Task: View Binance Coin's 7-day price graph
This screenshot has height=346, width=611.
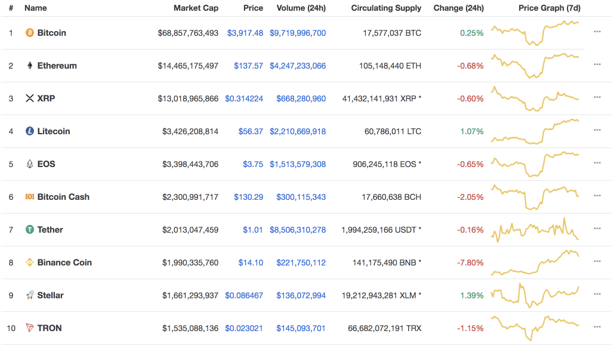Action: [x=535, y=262]
